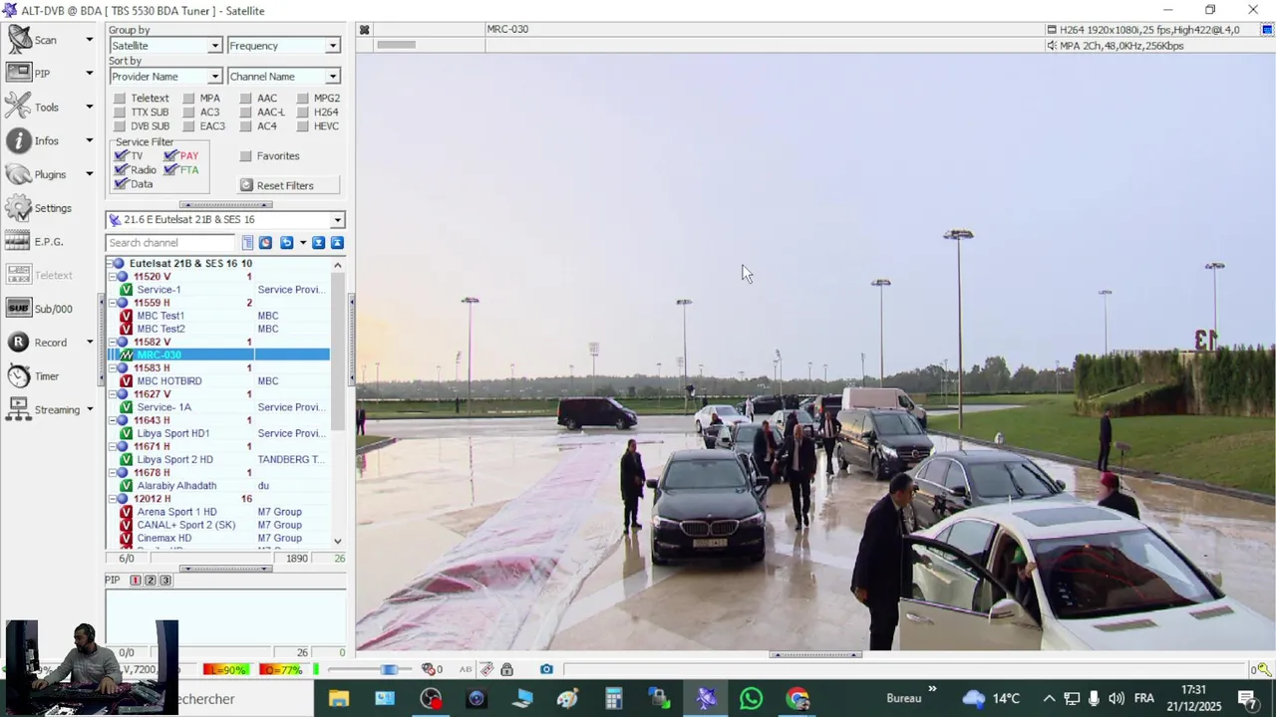Image resolution: width=1276 pixels, height=717 pixels.
Task: Select Libya Sport HD1 channel
Action: (x=173, y=434)
